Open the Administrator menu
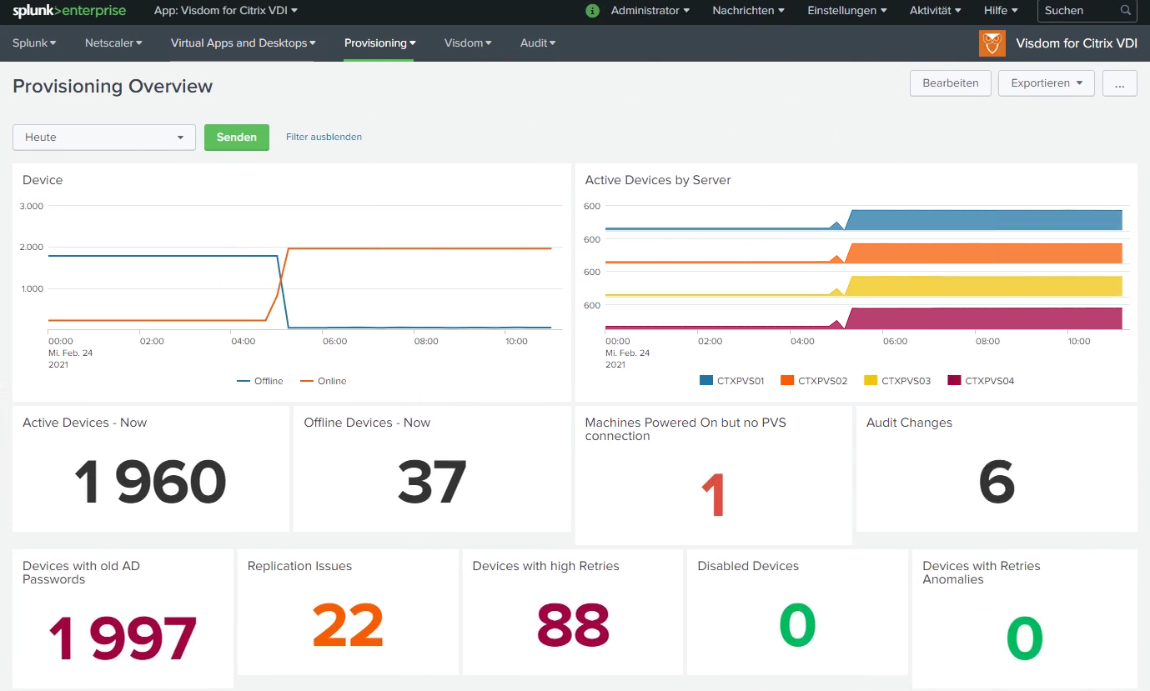The width and height of the screenshot is (1150, 691). click(x=650, y=11)
